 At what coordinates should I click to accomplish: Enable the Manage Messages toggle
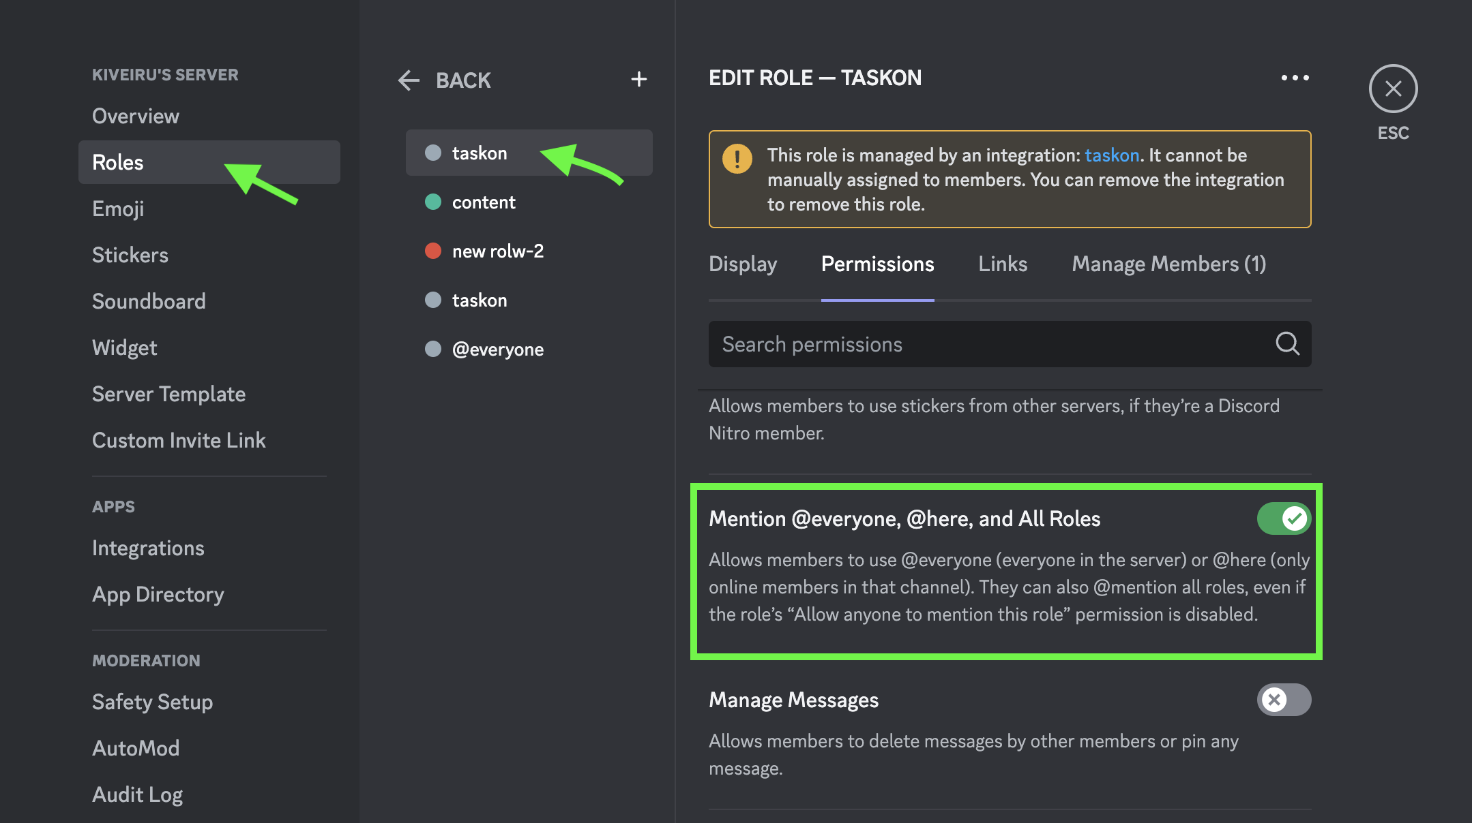click(x=1284, y=700)
